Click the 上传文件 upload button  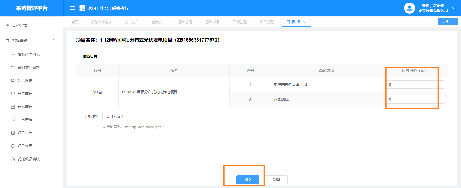(115, 117)
